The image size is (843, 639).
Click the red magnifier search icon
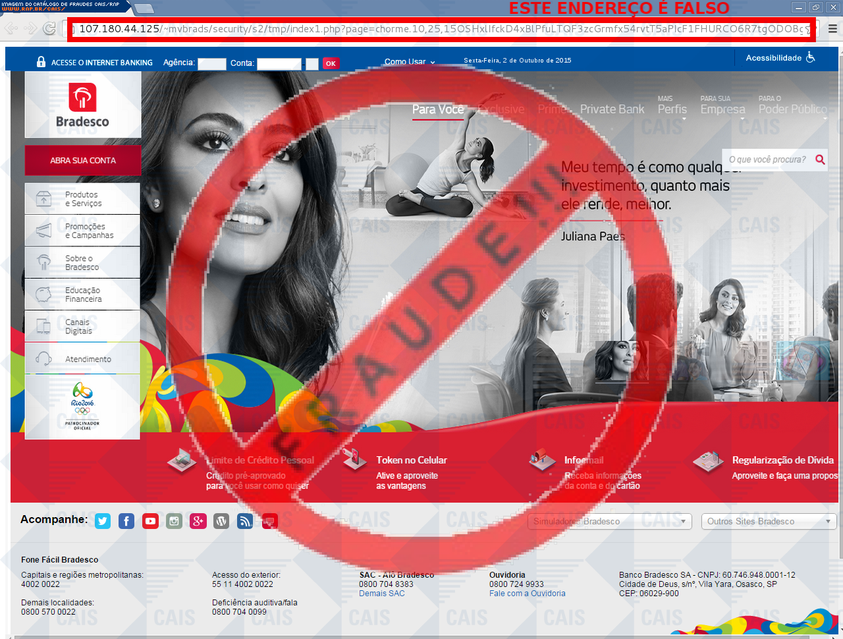[x=820, y=159]
